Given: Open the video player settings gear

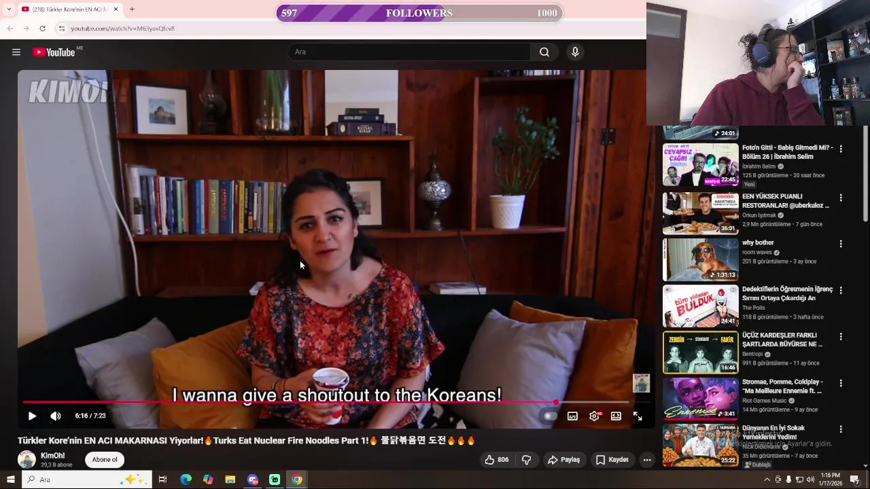Looking at the screenshot, I should [x=595, y=416].
